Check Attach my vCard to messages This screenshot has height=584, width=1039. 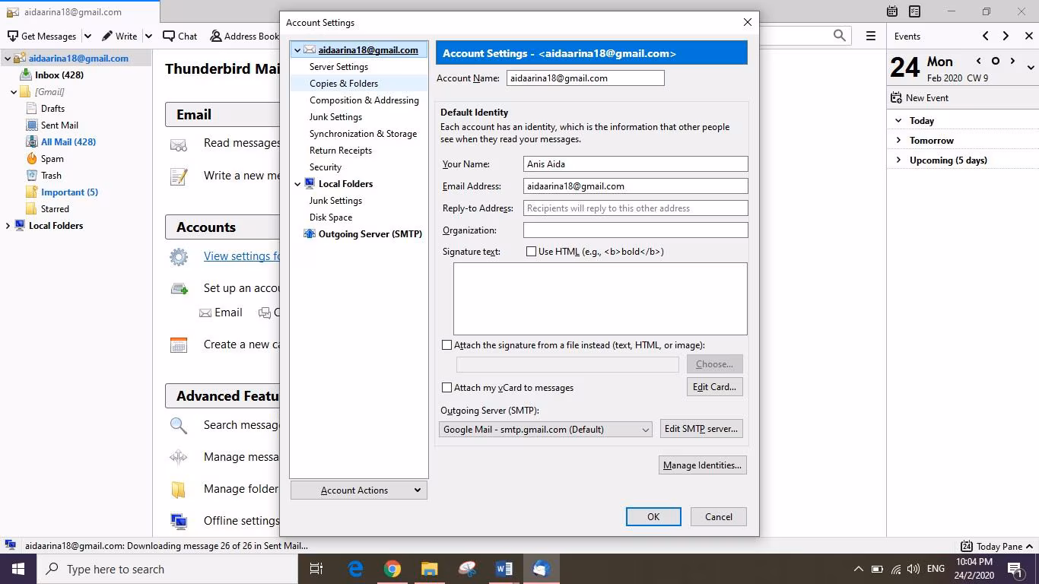(447, 388)
